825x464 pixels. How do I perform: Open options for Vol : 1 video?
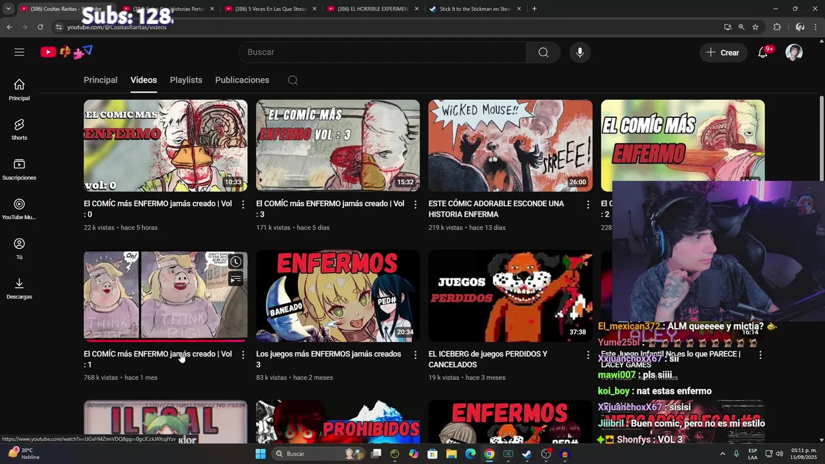[243, 355]
